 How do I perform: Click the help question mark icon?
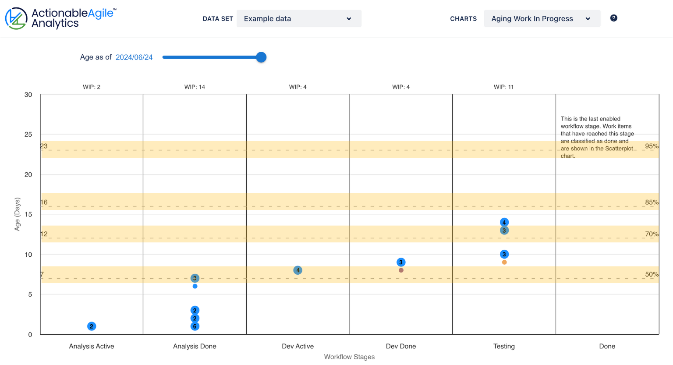[613, 18]
